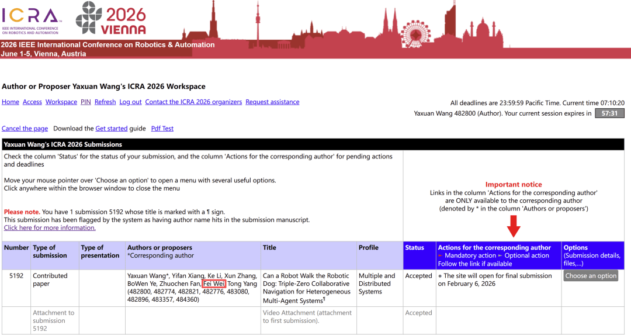Viewport: 631px width, 335px height.
Task: Click here for more information link
Action: click(x=50, y=228)
